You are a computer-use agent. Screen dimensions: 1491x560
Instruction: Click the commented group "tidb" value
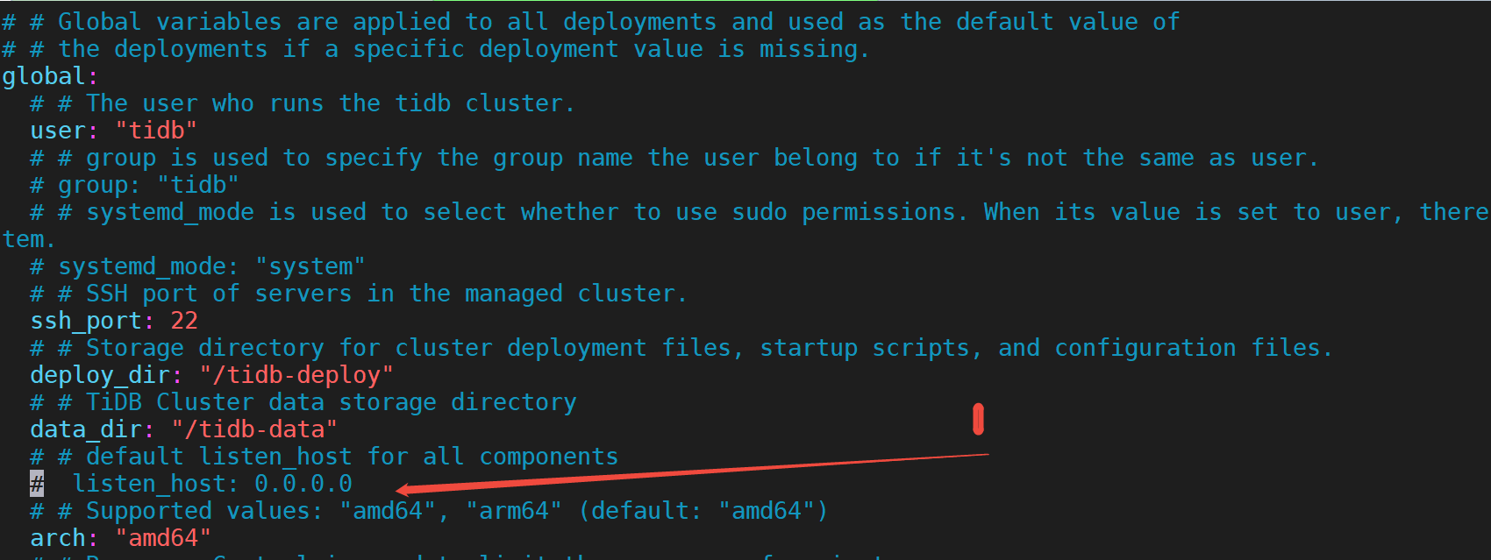click(x=198, y=186)
